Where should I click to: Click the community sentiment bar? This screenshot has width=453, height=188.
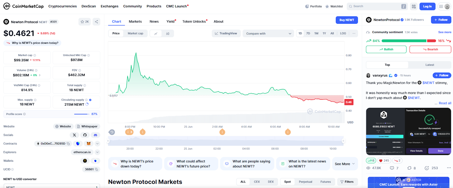point(409,41)
